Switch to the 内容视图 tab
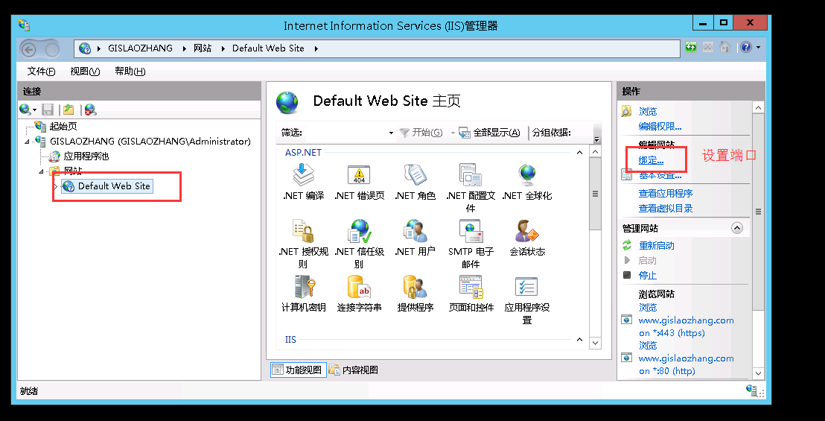Screen dimensions: 825x421 [354, 370]
